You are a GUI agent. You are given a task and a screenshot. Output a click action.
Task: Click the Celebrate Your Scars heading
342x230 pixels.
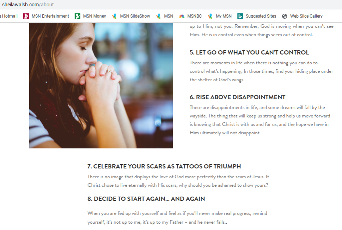[x=164, y=166]
